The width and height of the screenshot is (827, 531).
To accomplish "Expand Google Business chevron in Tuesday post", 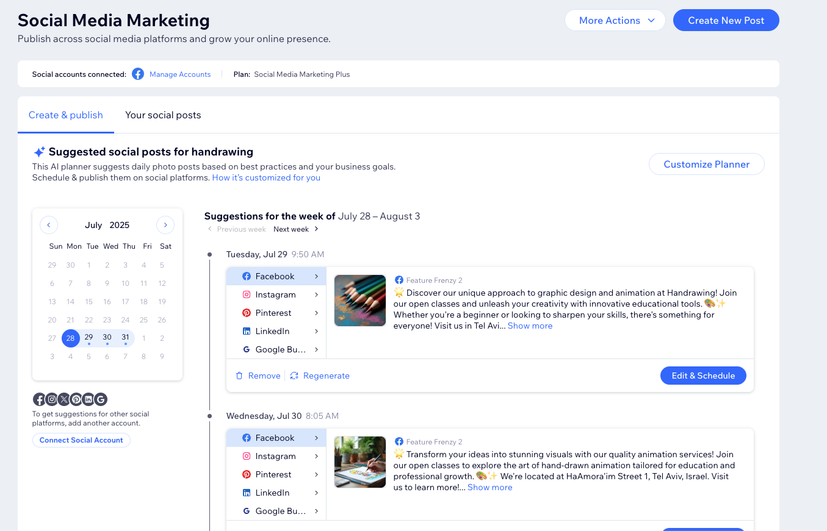I will [316, 349].
